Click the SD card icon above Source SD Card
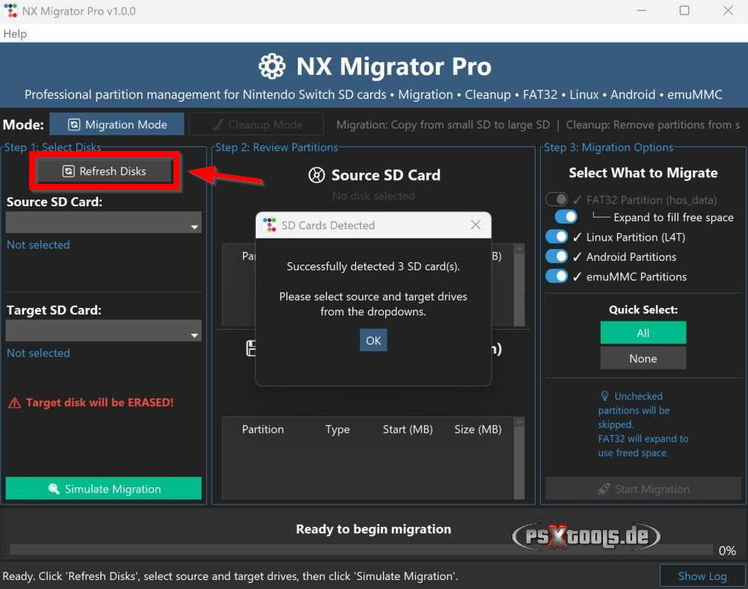The width and height of the screenshot is (748, 589). point(316,175)
